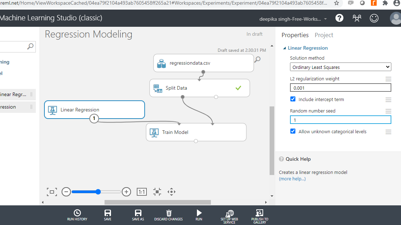The height and width of the screenshot is (225, 401).
Task: Discard changes to the experiment
Action: (x=169, y=215)
